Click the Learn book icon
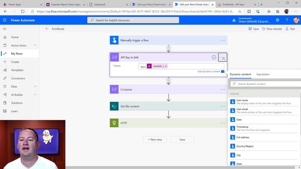Viewport: 301px width, 169px height. pos(5,111)
